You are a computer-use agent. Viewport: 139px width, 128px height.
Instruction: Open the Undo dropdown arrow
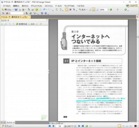47,10
